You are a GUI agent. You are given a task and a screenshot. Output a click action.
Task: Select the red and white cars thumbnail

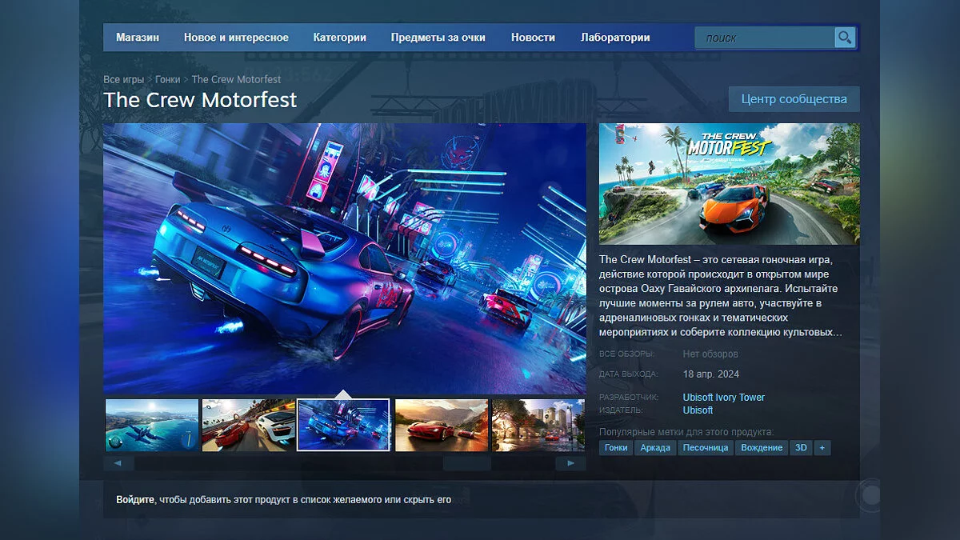pyautogui.click(x=249, y=425)
